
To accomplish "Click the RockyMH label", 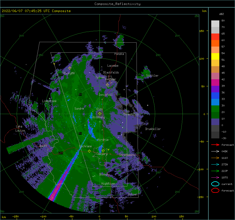I will click(69, 73).
